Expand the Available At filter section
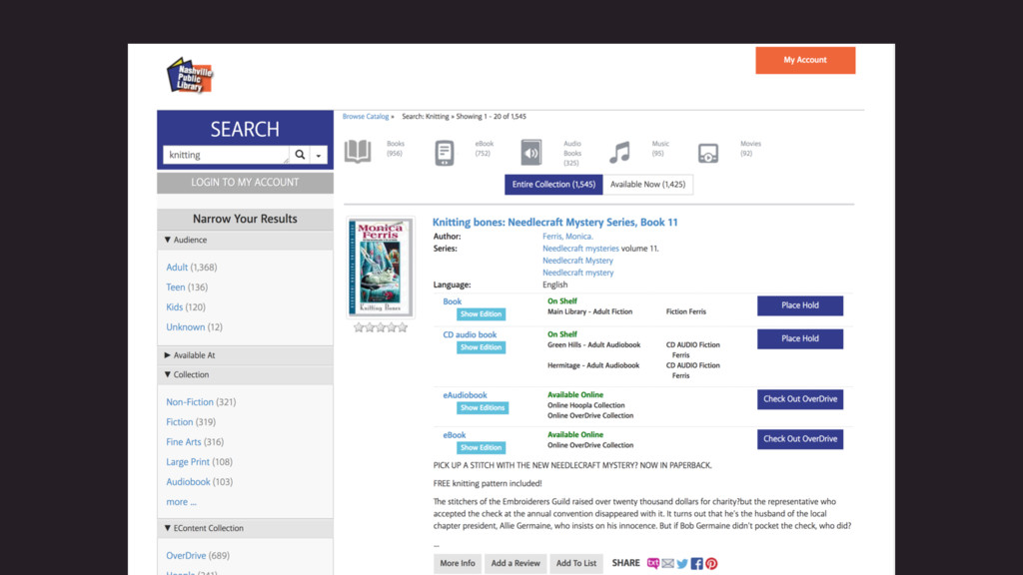The image size is (1023, 575). [x=246, y=355]
